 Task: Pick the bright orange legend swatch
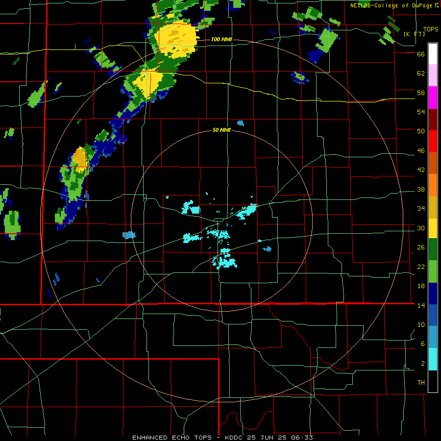tap(433, 185)
